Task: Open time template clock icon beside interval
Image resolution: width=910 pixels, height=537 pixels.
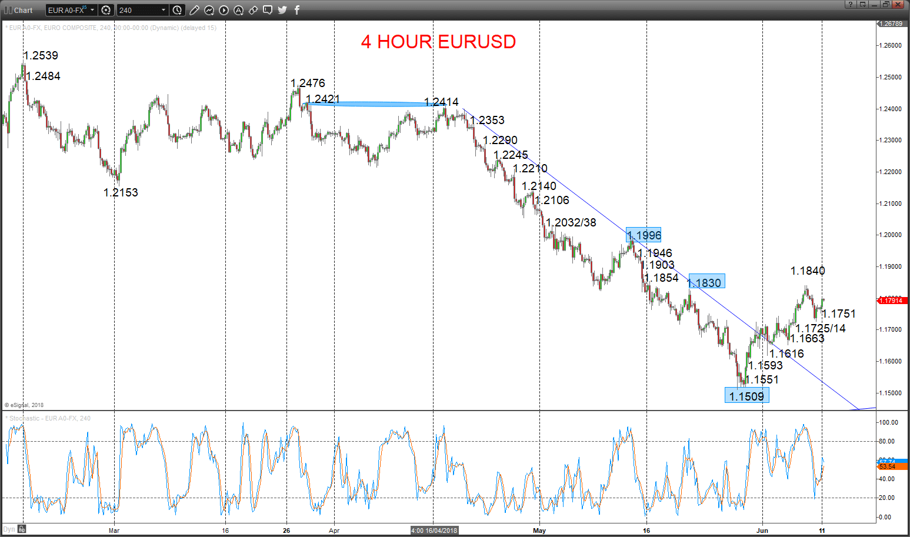Action: 177,10
